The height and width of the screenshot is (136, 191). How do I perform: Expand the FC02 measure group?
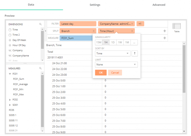[x=10, y=100]
